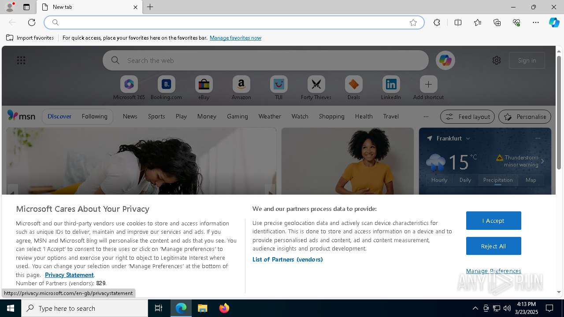
Task: Expand Thunderstorm minor warning arrow
Action: tap(542, 161)
